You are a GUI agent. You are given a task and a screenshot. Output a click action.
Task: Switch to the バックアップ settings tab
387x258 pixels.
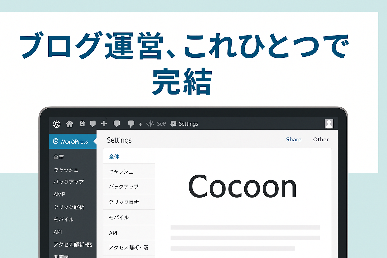(x=129, y=187)
